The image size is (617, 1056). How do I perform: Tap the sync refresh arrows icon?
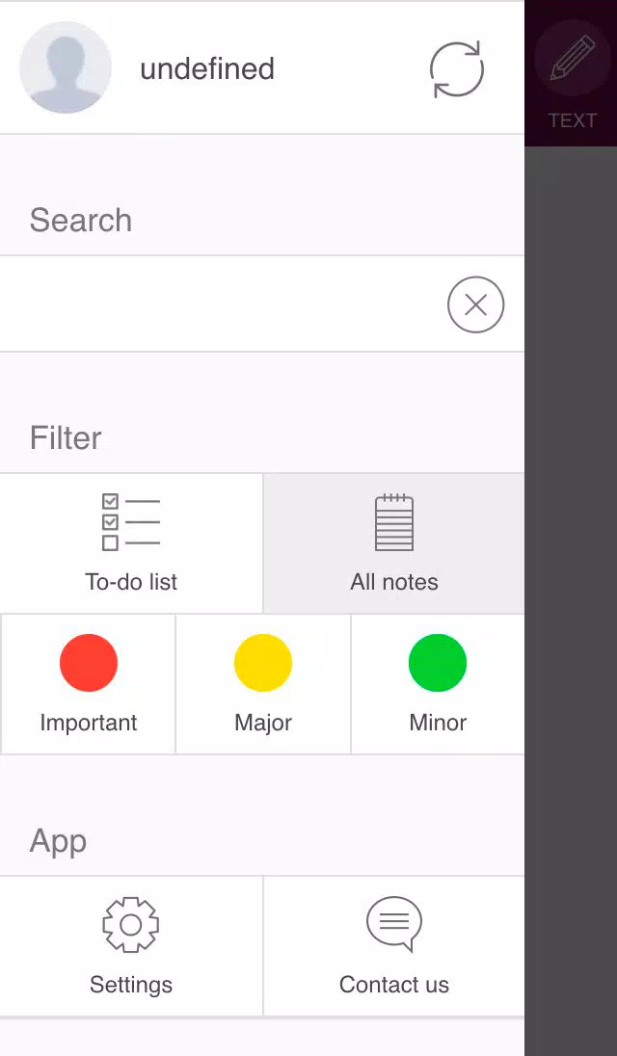coord(457,68)
